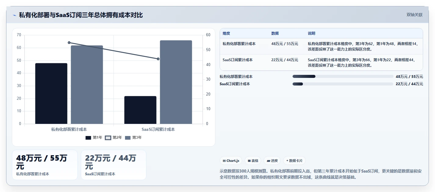This screenshot has height=192, width=435.
Task: Click the Chart.js chip icon
Action: (224, 161)
